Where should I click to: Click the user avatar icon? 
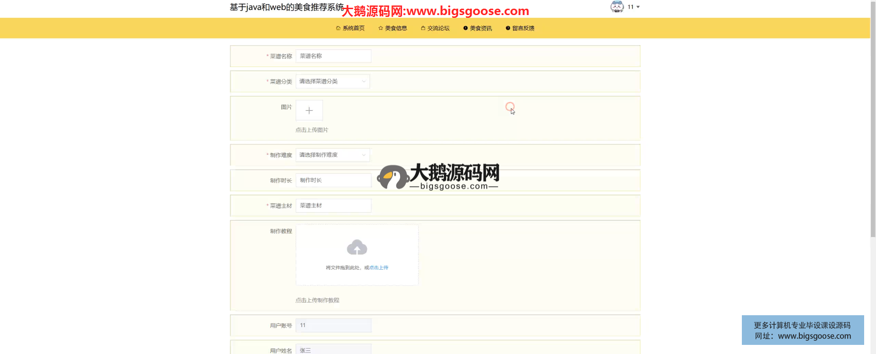617,7
